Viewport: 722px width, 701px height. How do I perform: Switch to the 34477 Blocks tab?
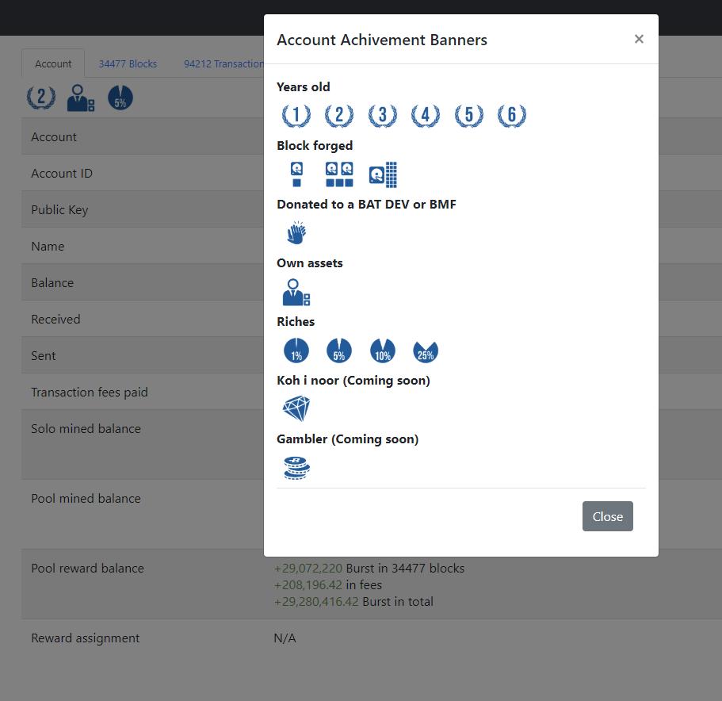(128, 63)
